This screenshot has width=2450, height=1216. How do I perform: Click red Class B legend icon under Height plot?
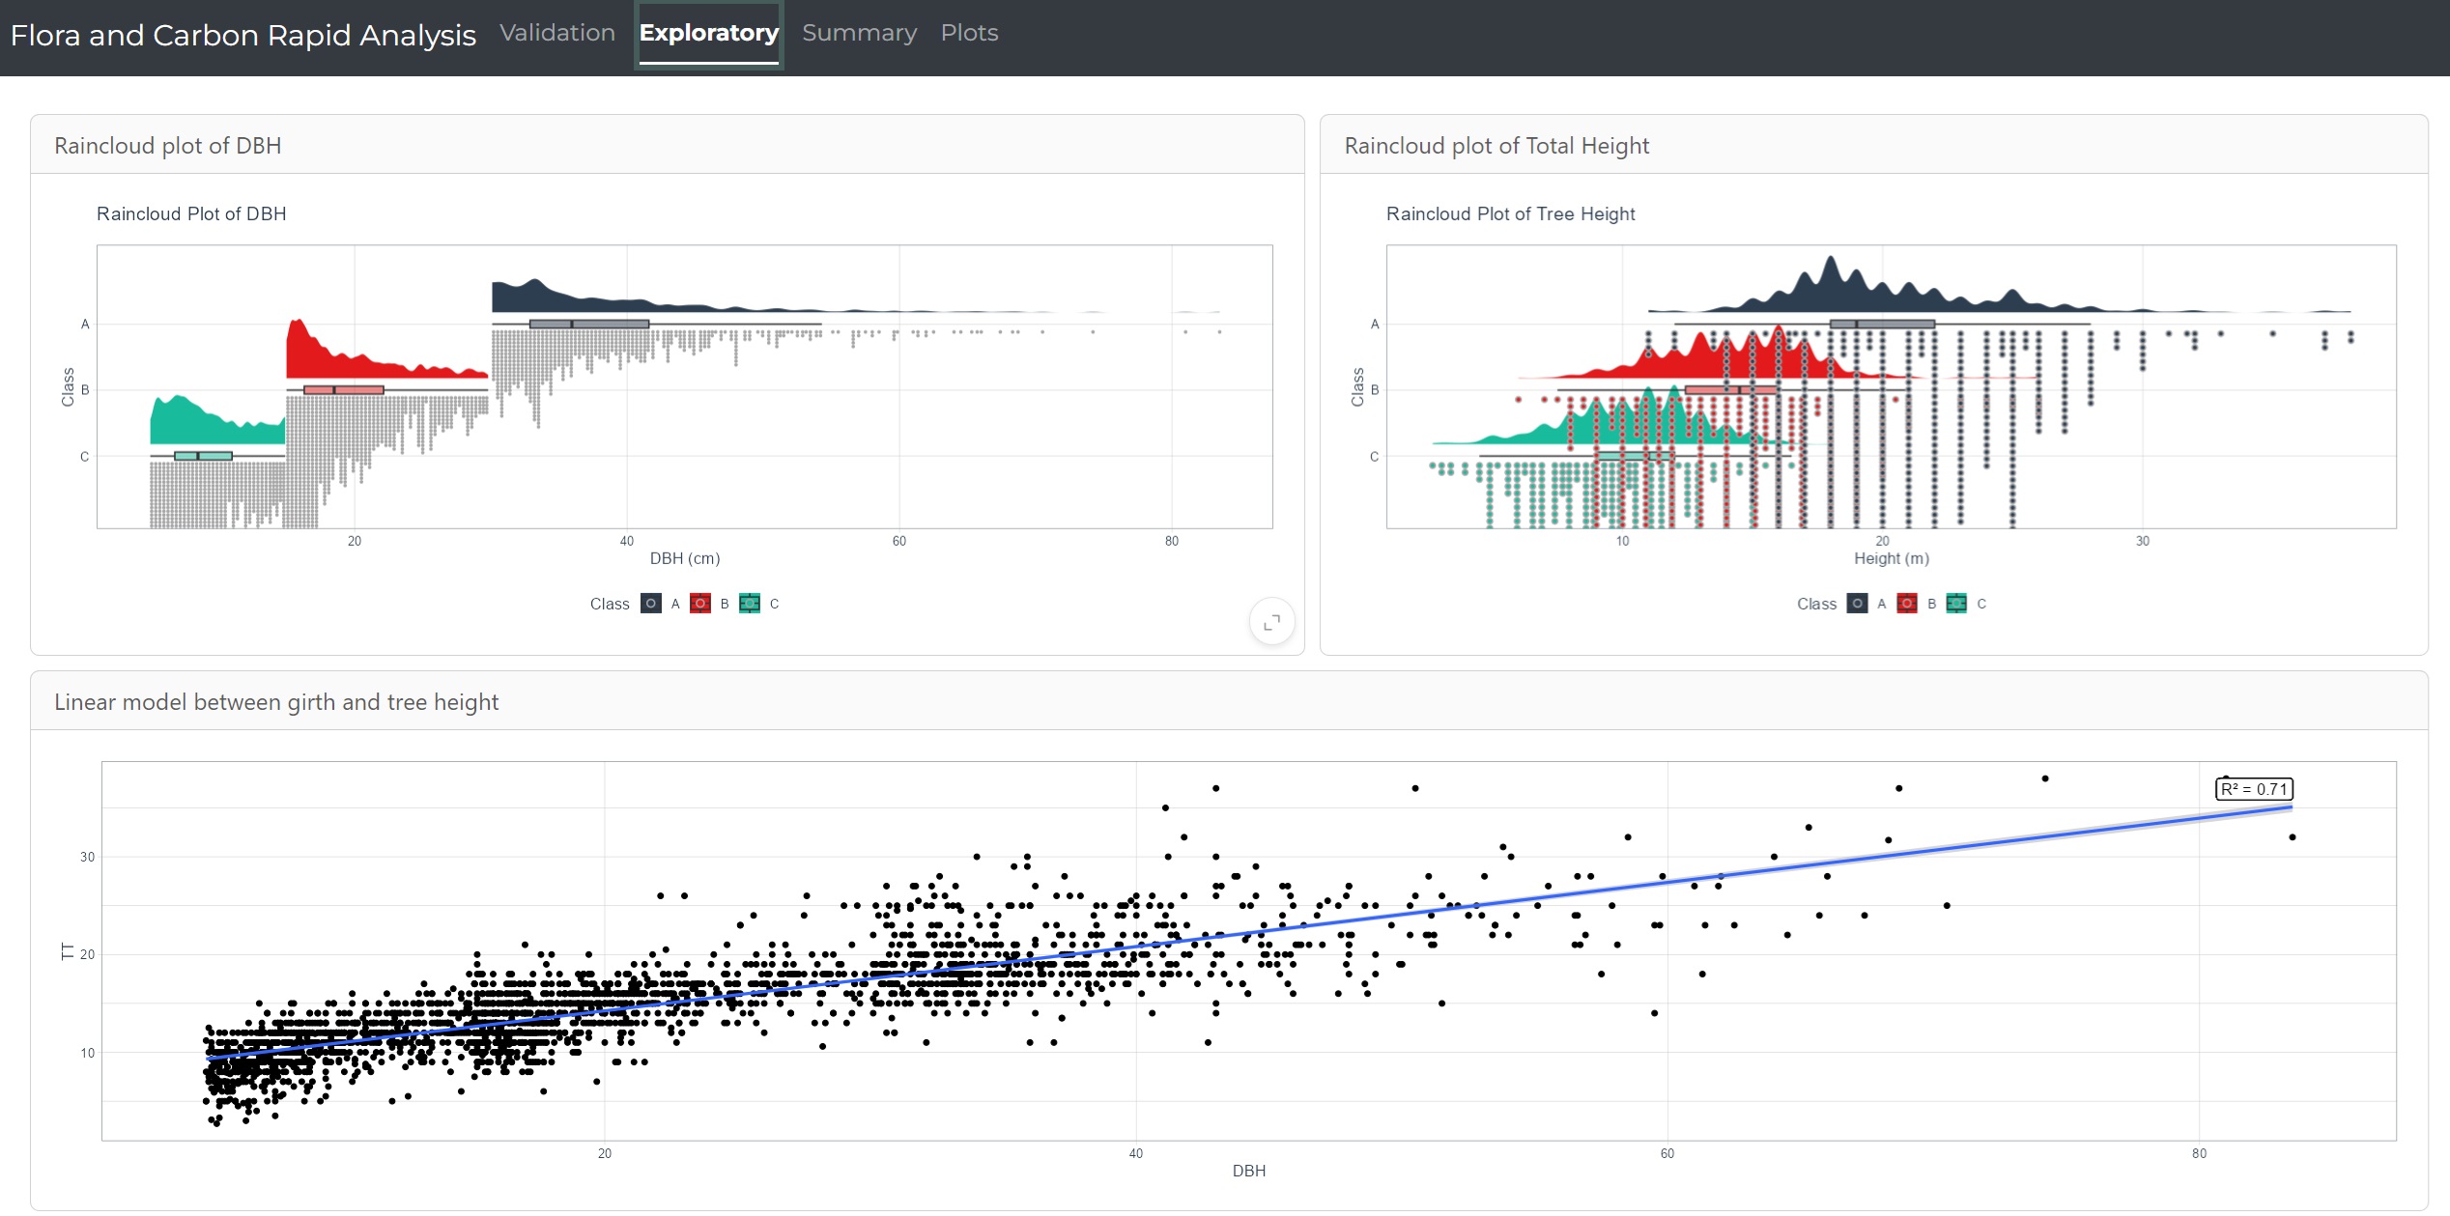pos(1907,604)
